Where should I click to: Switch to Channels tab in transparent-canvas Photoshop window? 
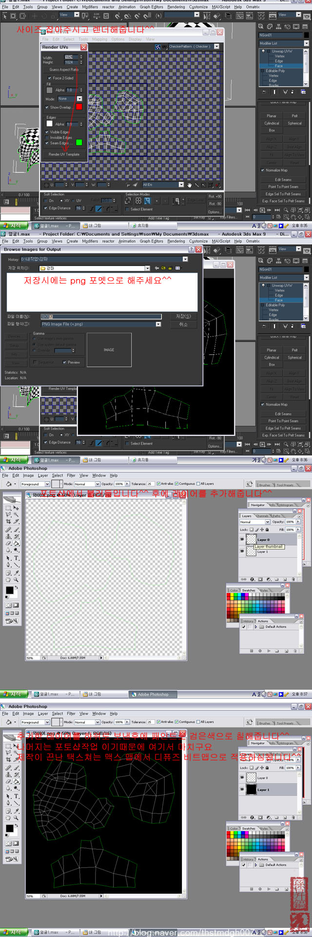tap(262, 516)
